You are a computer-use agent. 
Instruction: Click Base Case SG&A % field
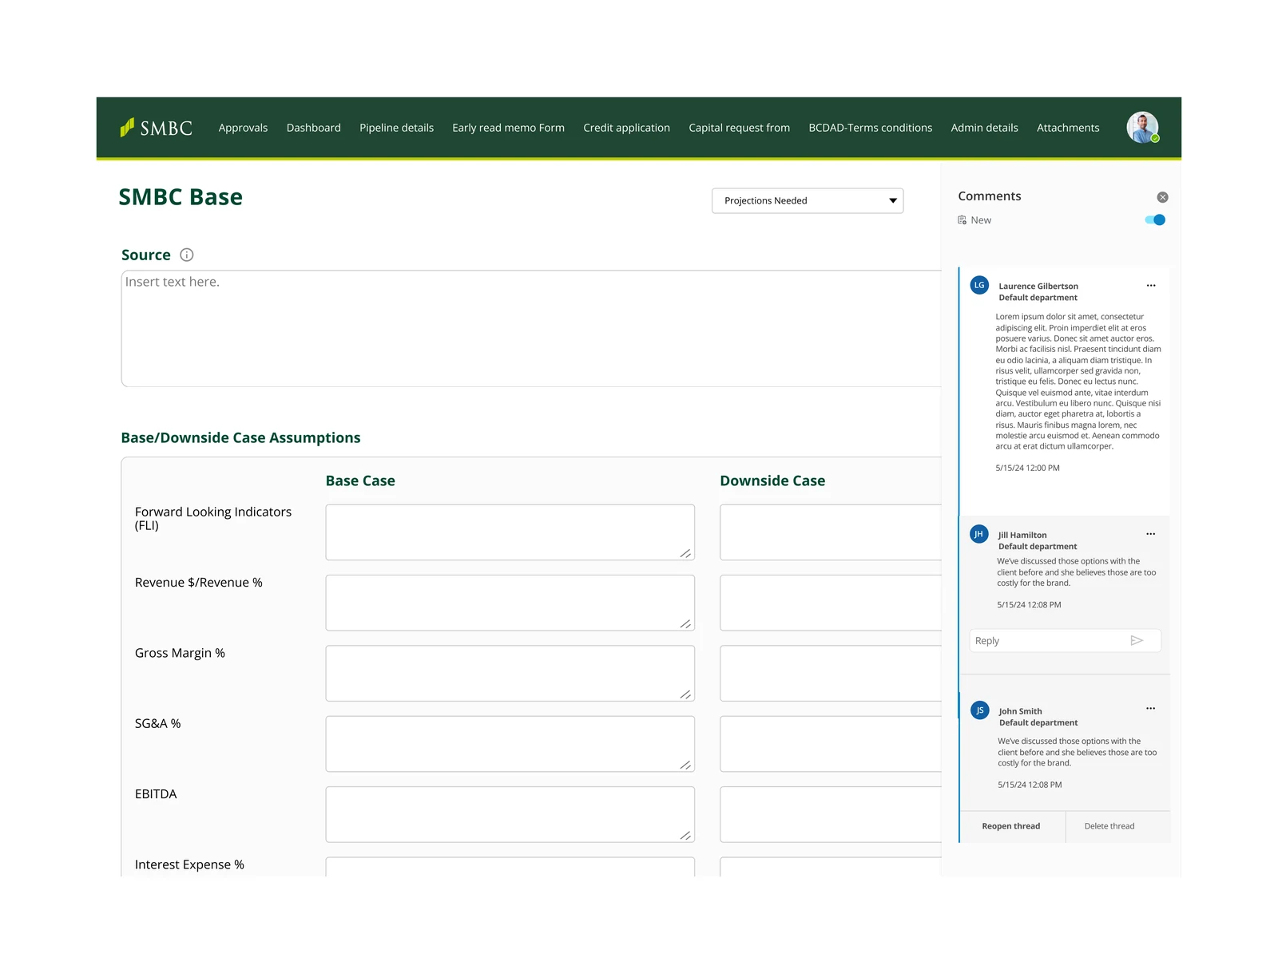[510, 744]
